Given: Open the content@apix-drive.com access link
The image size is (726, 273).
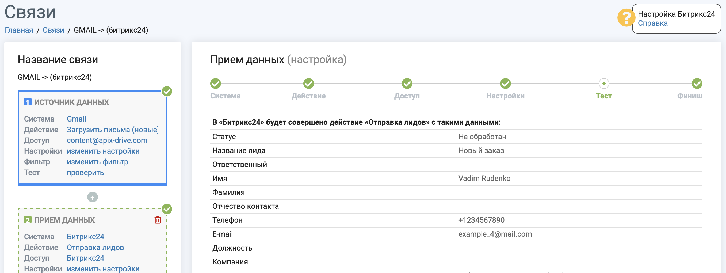Looking at the screenshot, I should point(107,141).
